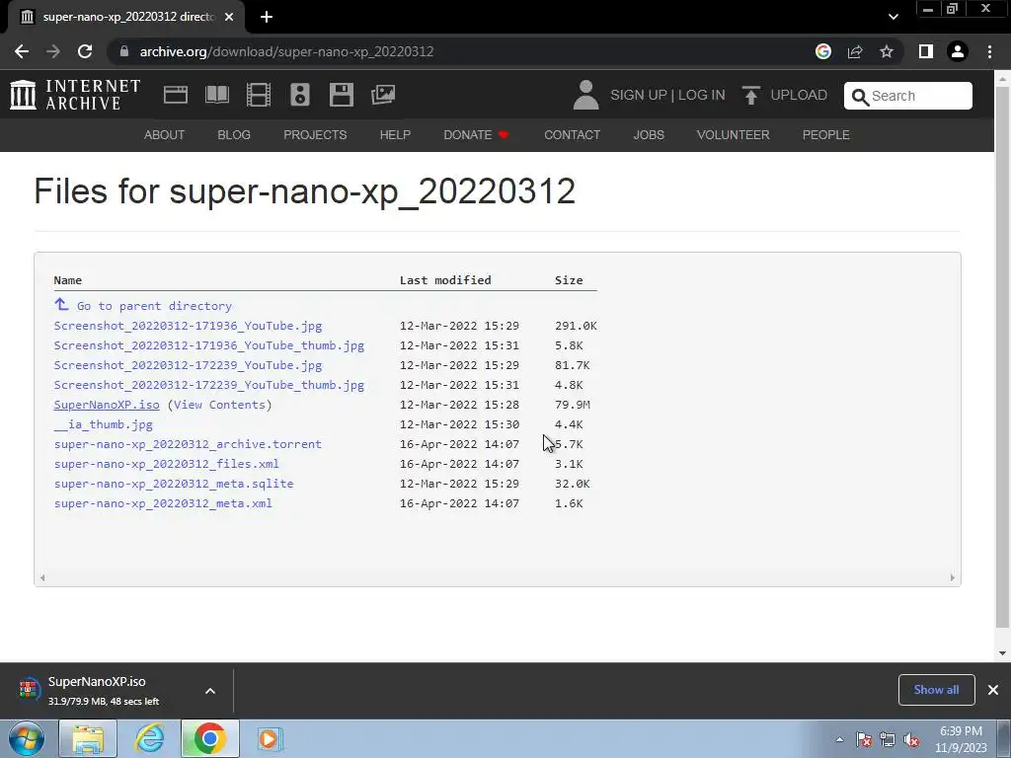Open the Audio speaker icon
Screen dimensions: 1011x758
(x=300, y=95)
